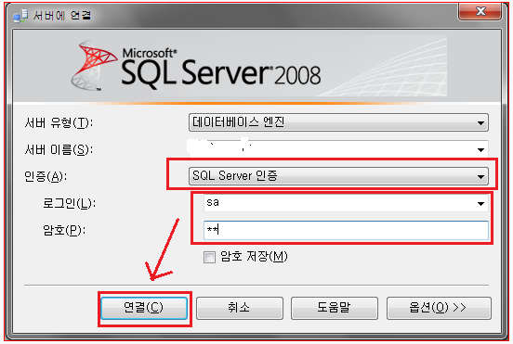The width and height of the screenshot is (513, 344).
Task: Click the server icon in the title bar
Action: tap(20, 16)
